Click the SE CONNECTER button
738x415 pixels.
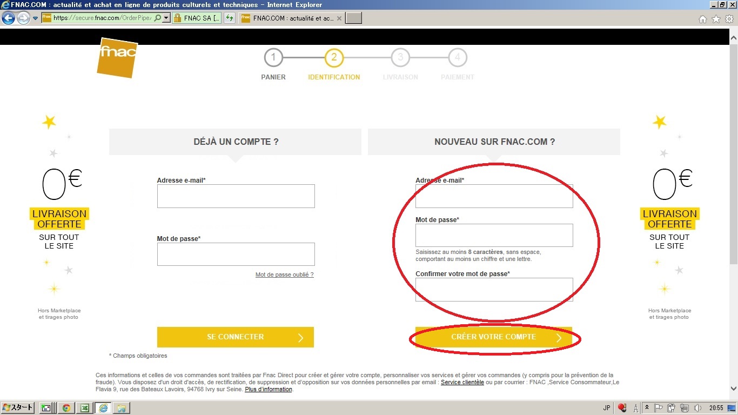point(236,337)
